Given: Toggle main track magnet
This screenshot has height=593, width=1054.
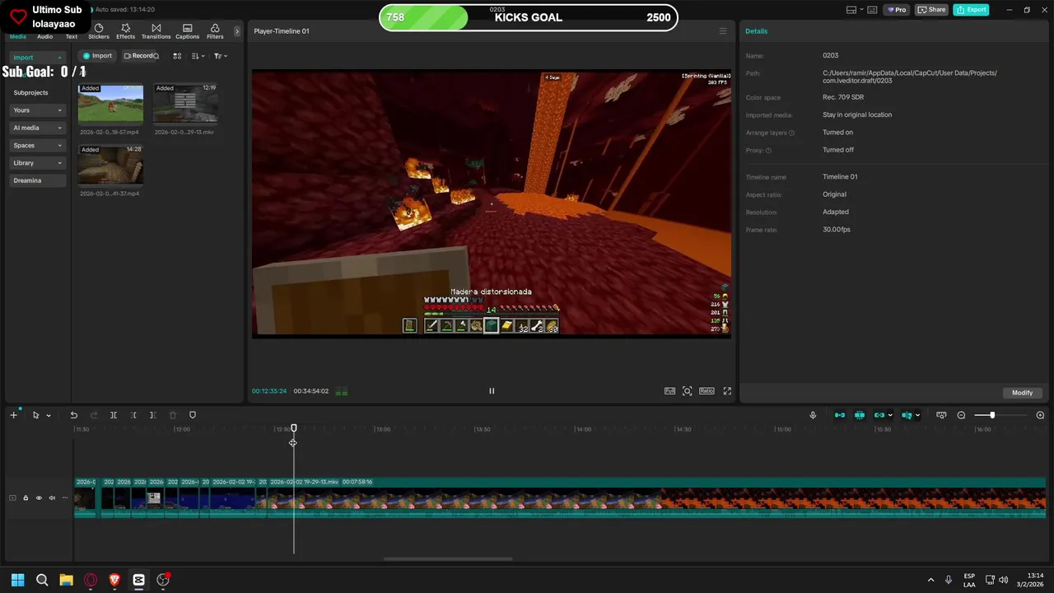Looking at the screenshot, I should pyautogui.click(x=840, y=415).
